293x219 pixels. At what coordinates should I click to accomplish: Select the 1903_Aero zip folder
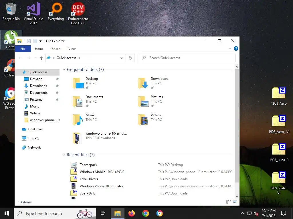point(279,96)
